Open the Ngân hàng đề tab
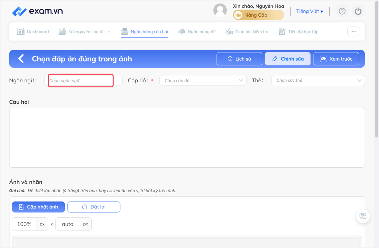This screenshot has width=379, height=248. [197, 32]
